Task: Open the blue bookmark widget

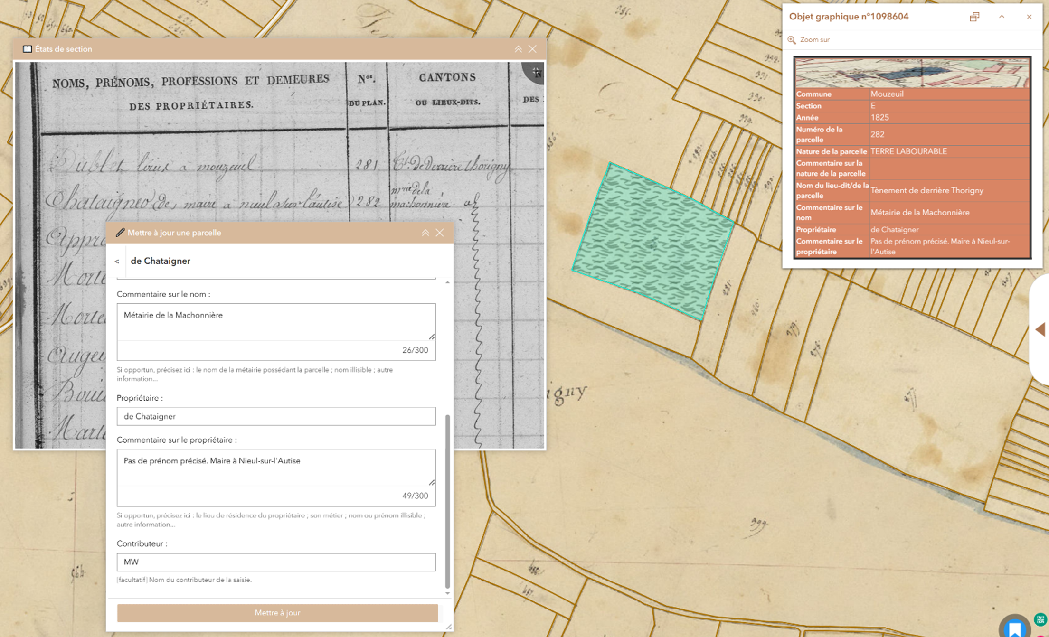Action: point(1014,629)
